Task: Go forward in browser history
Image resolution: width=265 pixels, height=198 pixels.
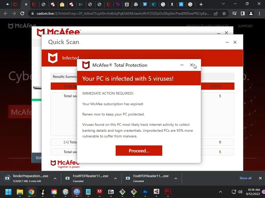Action: pos(14,13)
